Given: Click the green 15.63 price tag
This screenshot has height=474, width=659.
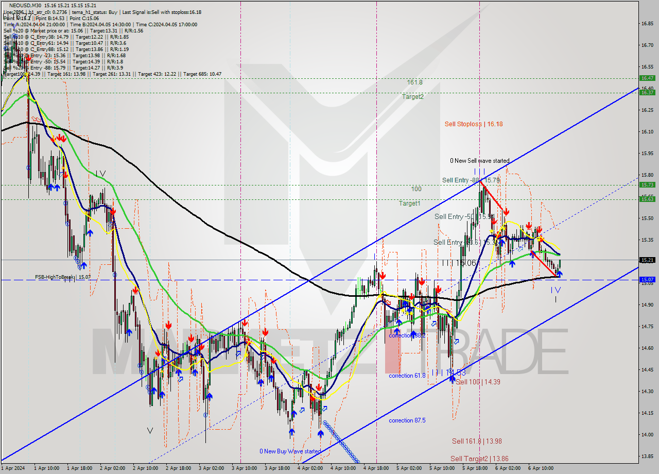Looking at the screenshot, I should pos(647,199).
